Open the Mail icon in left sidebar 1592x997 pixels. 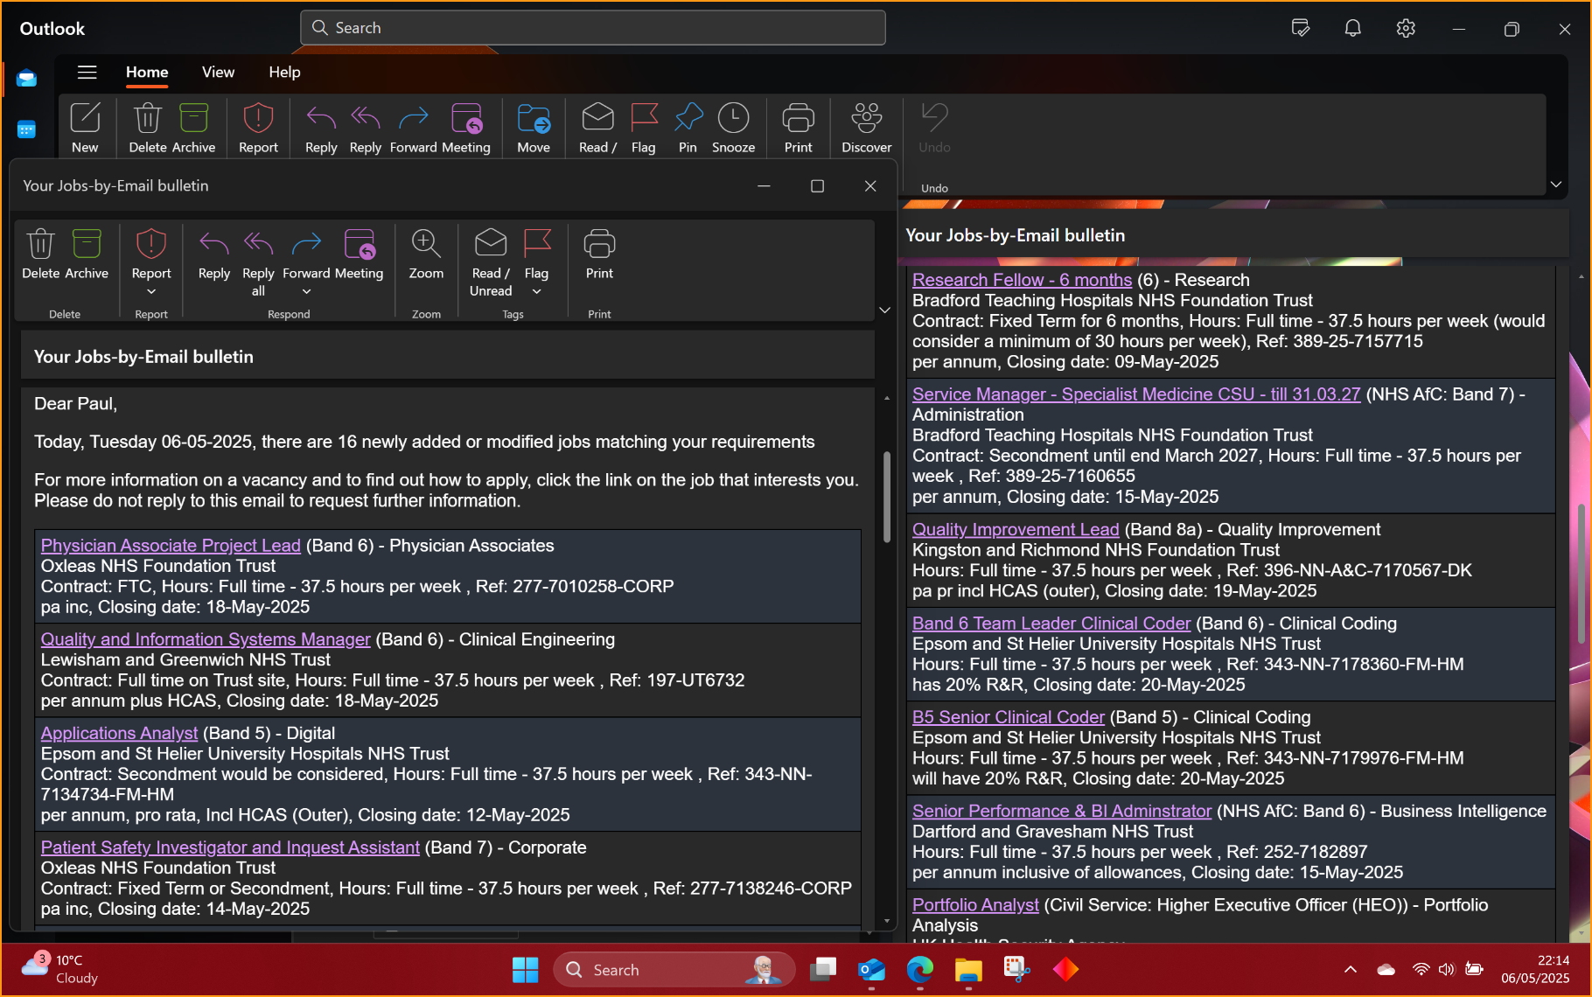click(26, 79)
